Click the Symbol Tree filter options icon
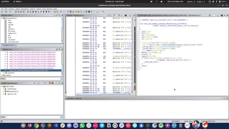The height and width of the screenshot is (129, 229). [x=62, y=79]
